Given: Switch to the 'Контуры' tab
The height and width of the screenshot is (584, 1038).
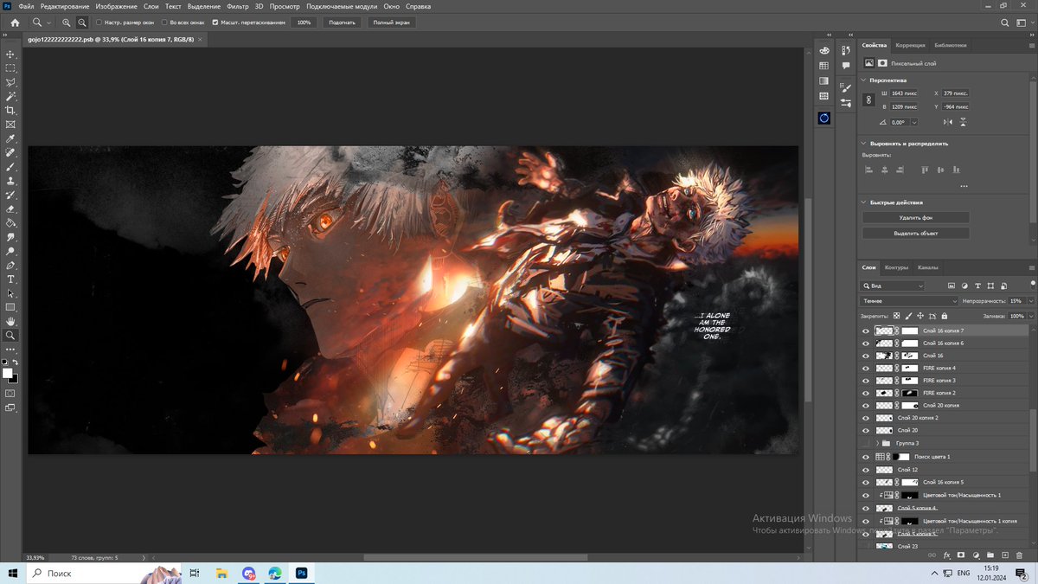Looking at the screenshot, I should [896, 267].
